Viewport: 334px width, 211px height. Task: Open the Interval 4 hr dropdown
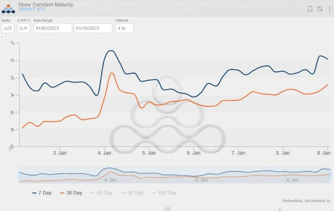125,28
